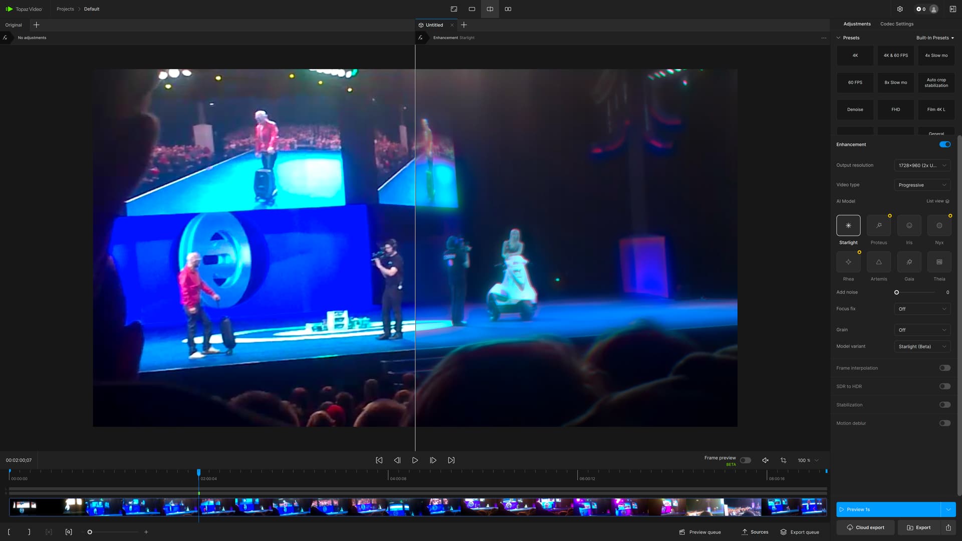Select the Untitled tab
The height and width of the screenshot is (541, 962).
(x=434, y=25)
